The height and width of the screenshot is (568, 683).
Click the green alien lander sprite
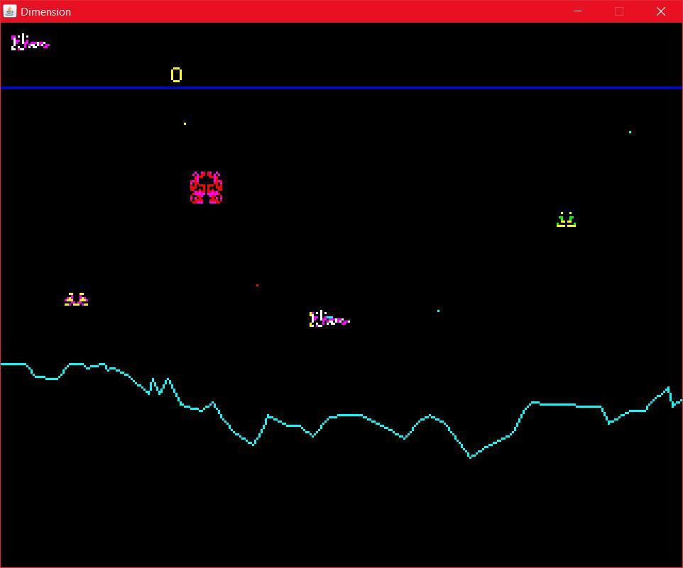tap(567, 220)
